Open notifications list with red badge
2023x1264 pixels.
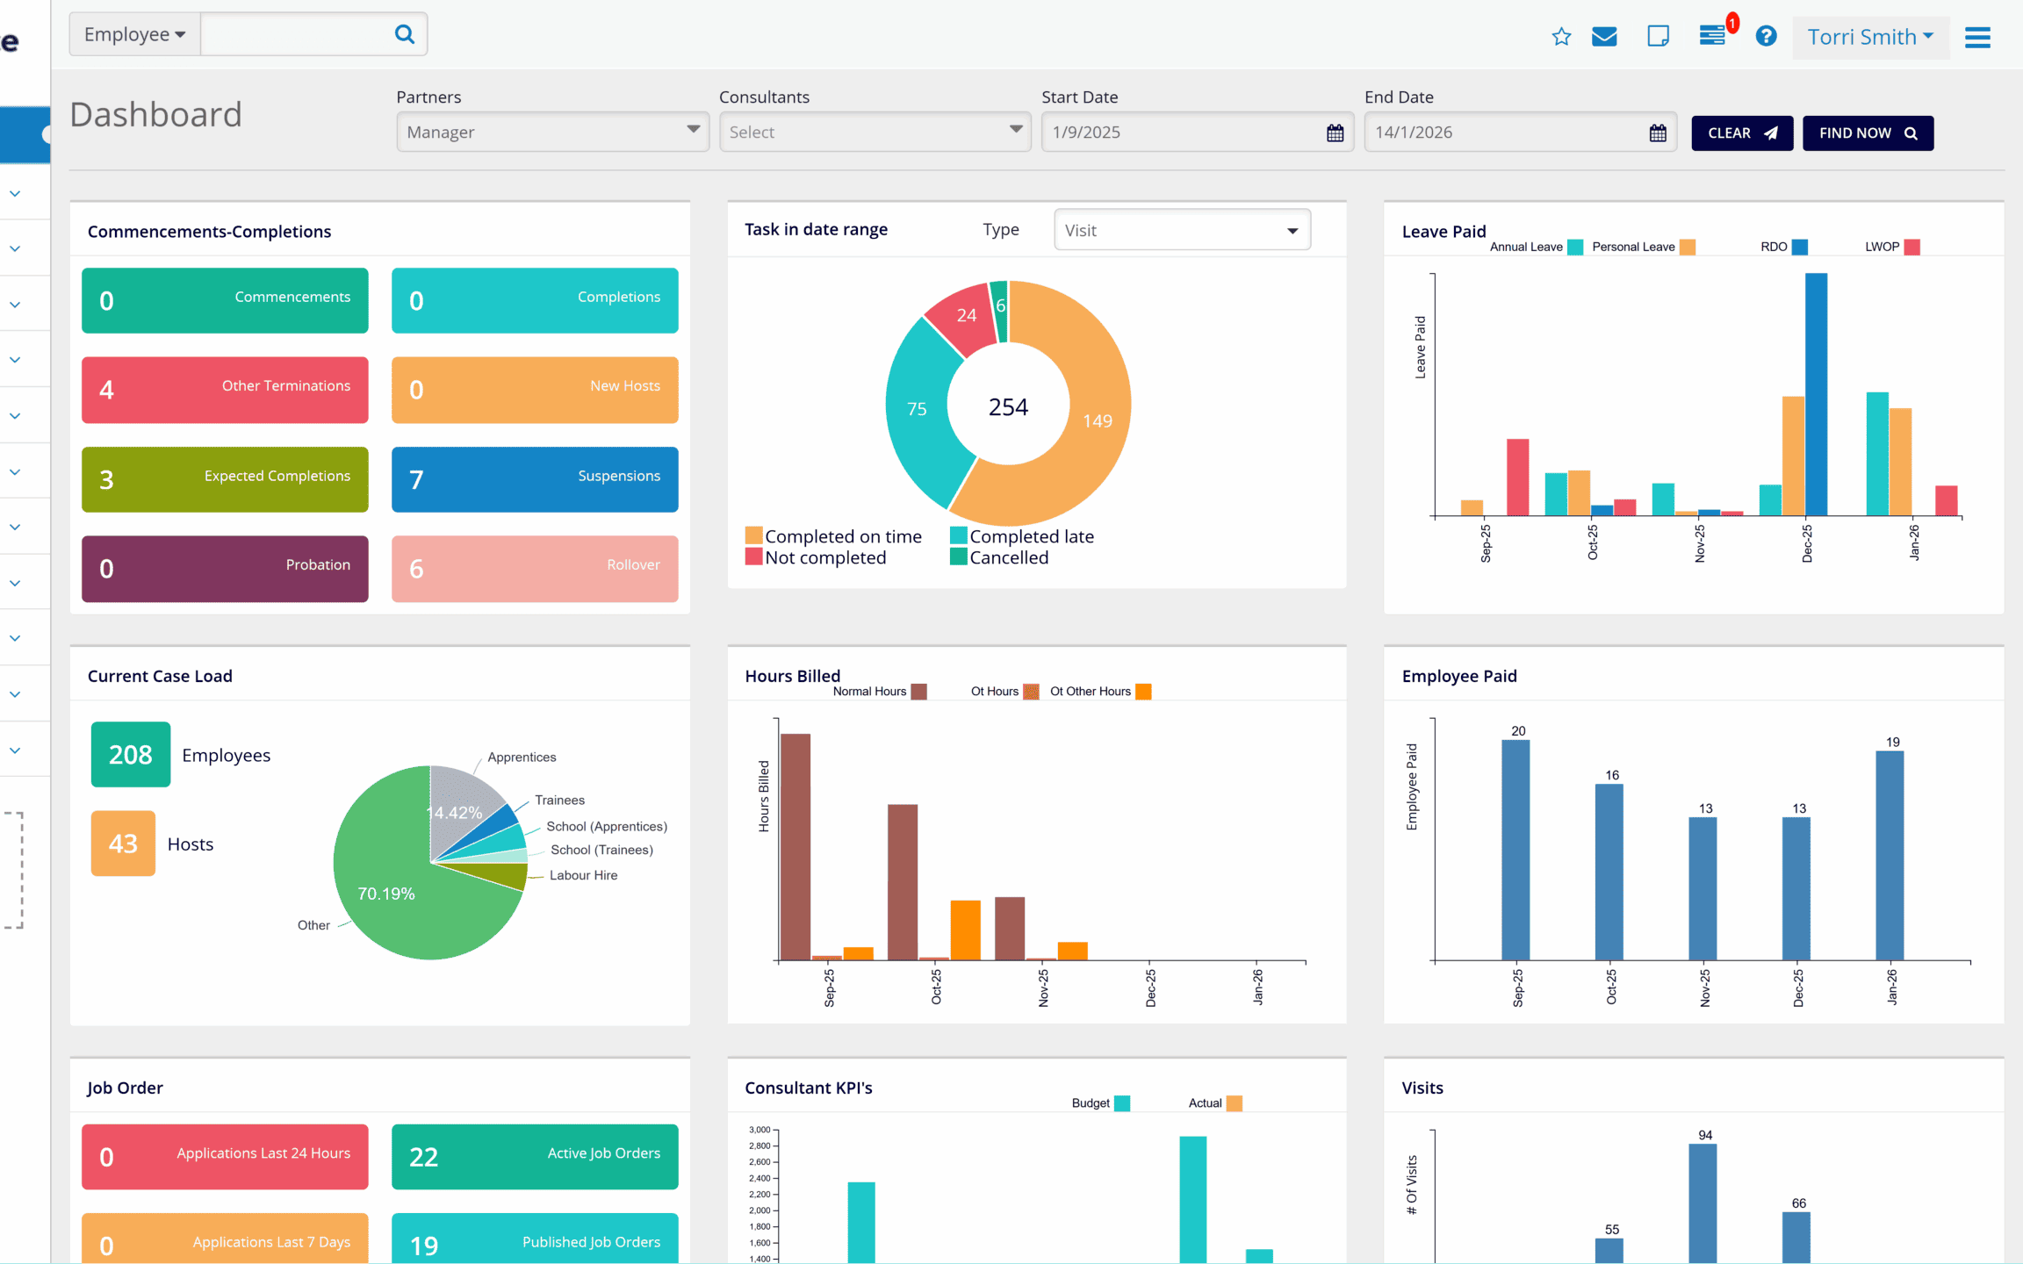pos(1712,36)
